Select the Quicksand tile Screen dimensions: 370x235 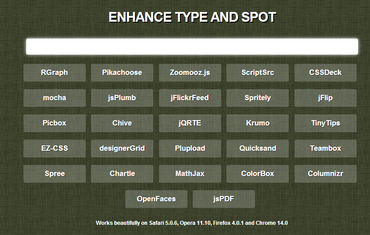pos(258,149)
